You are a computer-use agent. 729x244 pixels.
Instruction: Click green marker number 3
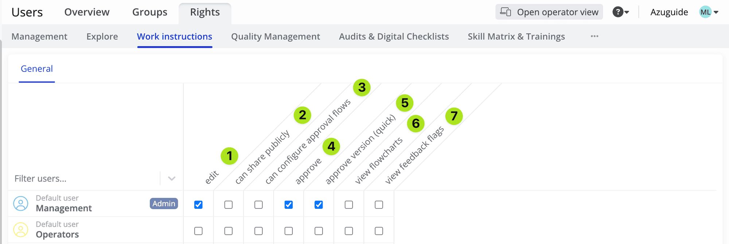click(x=362, y=88)
